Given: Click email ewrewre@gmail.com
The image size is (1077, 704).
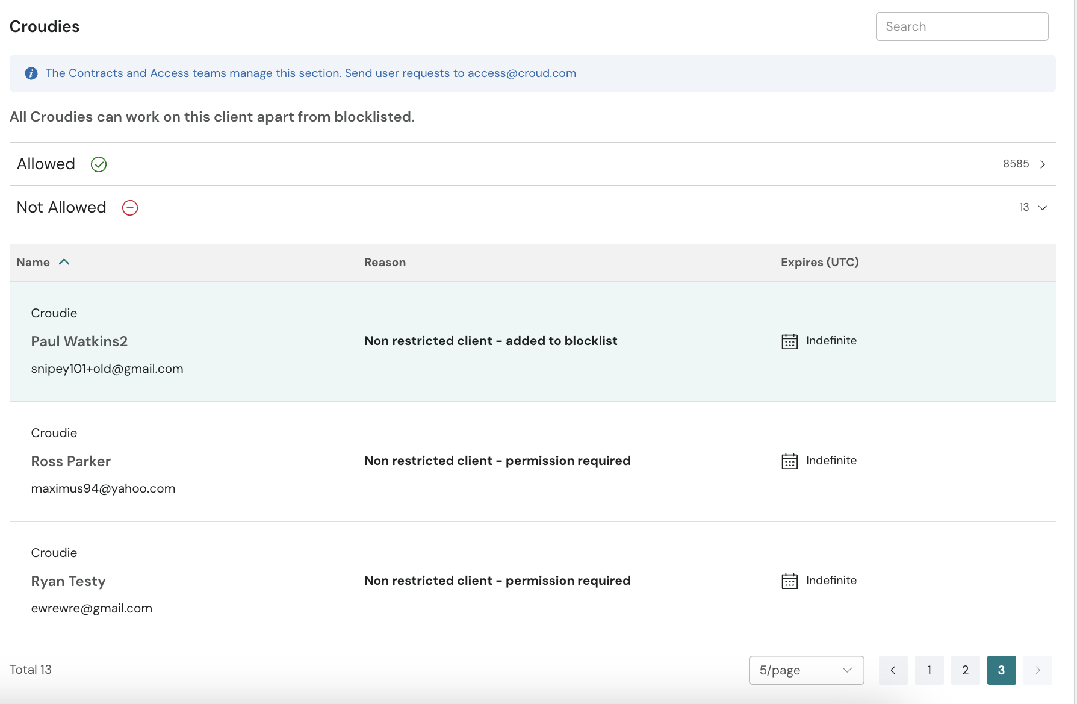Looking at the screenshot, I should coord(92,608).
